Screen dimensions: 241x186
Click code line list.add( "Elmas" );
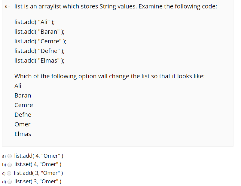pos(39,60)
